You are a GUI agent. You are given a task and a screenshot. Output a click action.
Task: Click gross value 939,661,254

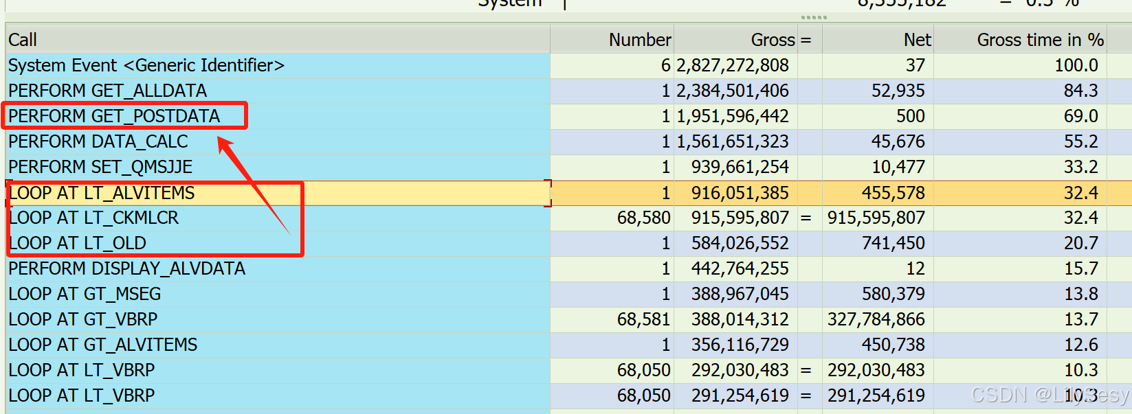[x=740, y=167]
